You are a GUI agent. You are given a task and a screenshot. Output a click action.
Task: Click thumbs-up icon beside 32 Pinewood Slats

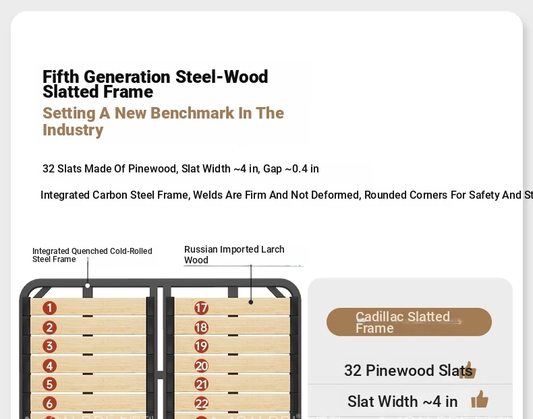[x=468, y=370]
